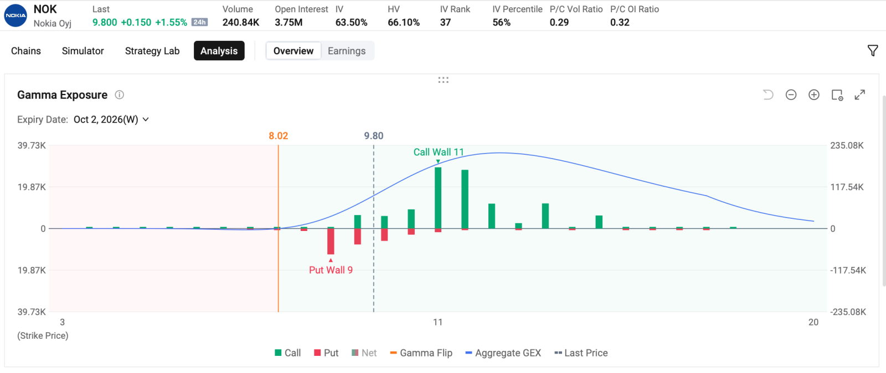Click the last price line label 9.80
886x373 pixels.
point(374,136)
